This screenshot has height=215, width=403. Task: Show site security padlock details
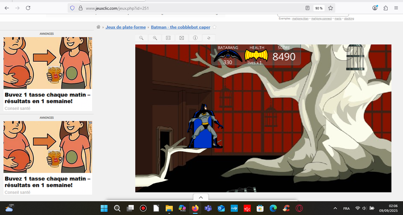80,8
